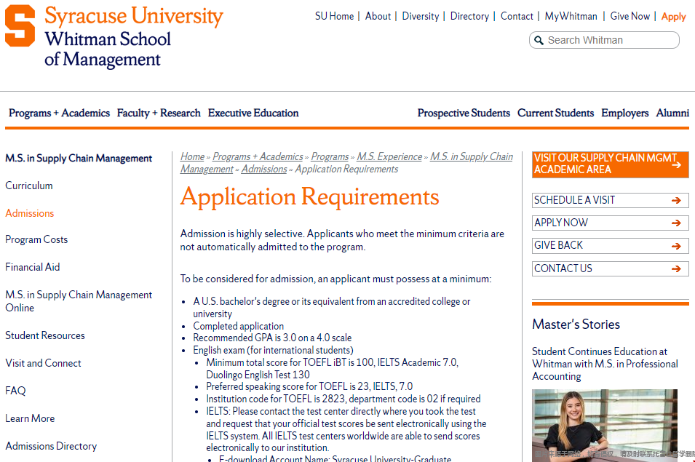
Task: Click the Recommended GPA is 3.0 bullet
Action: pos(272,338)
